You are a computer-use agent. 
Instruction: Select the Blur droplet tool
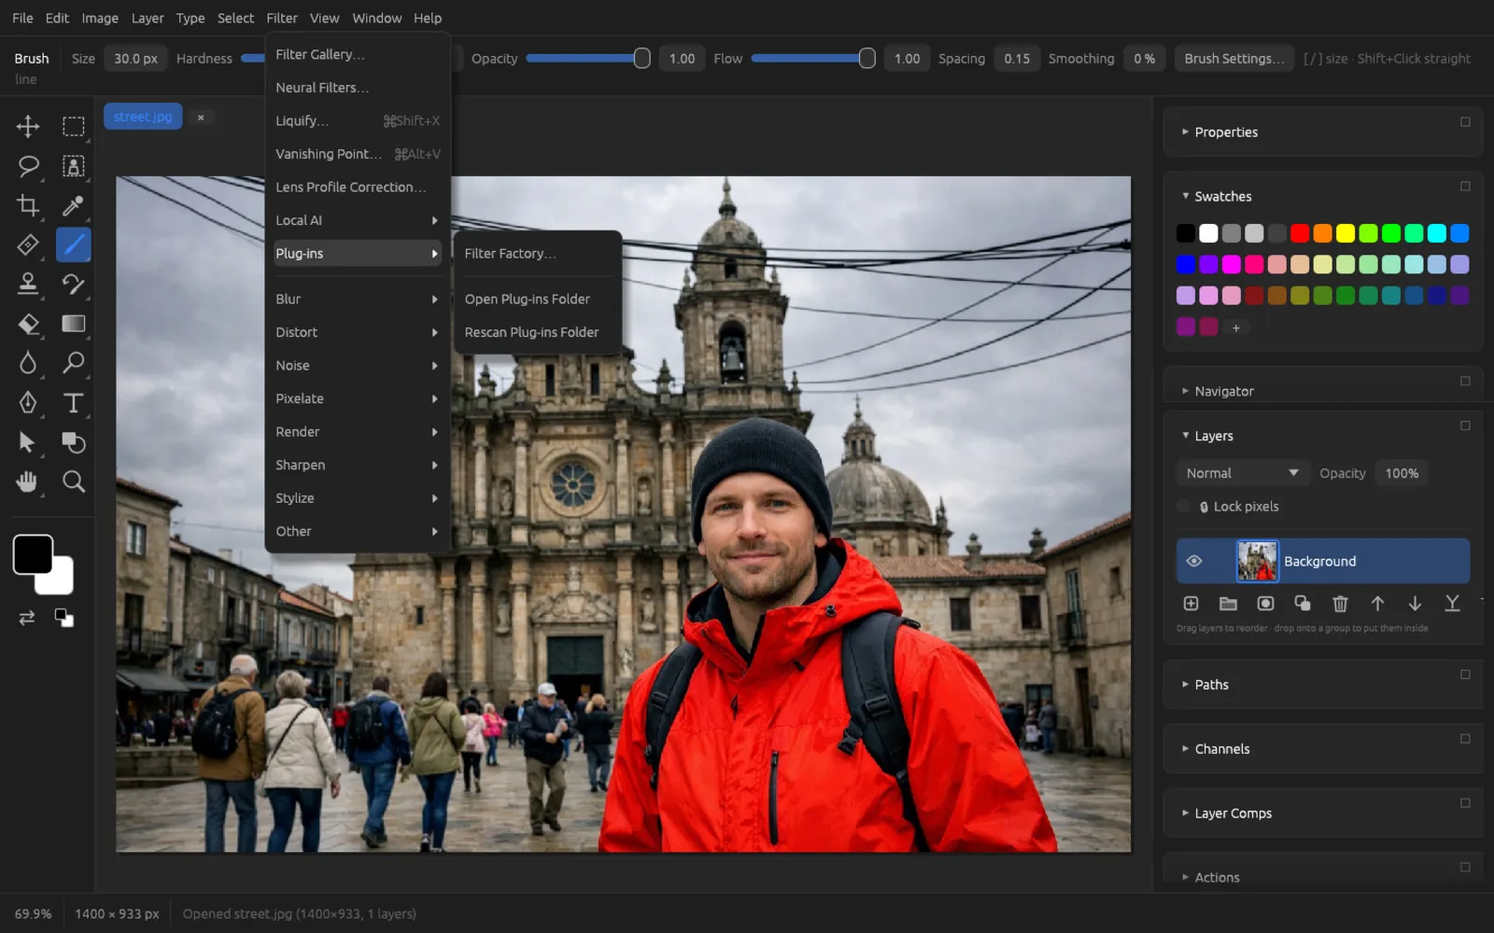click(28, 363)
